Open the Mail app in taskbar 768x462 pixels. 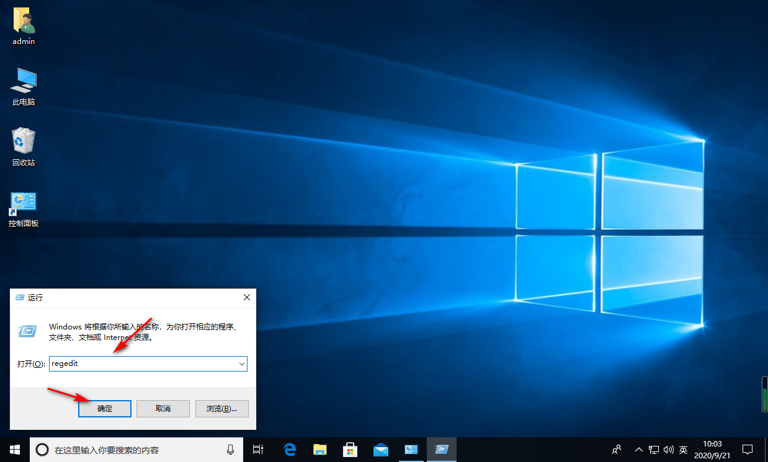(x=380, y=450)
